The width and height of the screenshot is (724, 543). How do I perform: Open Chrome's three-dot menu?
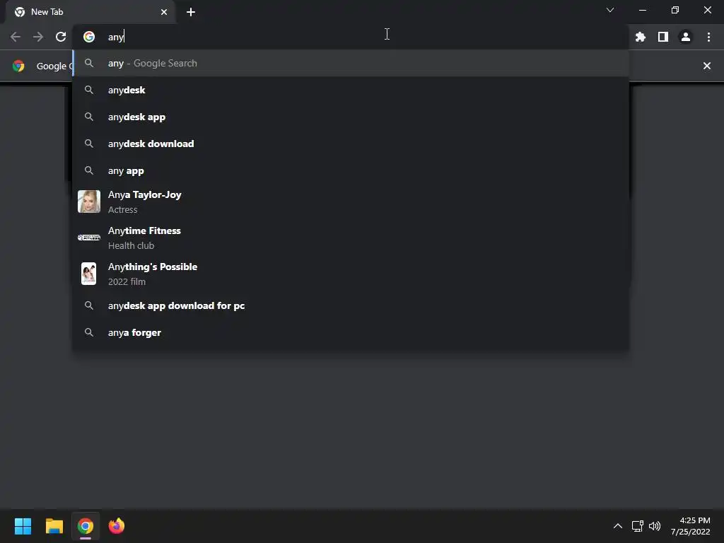pos(708,37)
